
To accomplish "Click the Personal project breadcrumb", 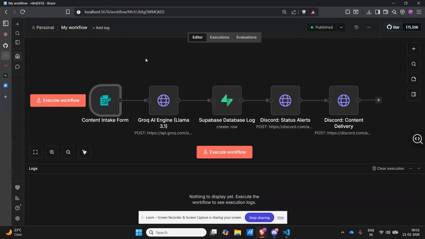I will 43,28.
